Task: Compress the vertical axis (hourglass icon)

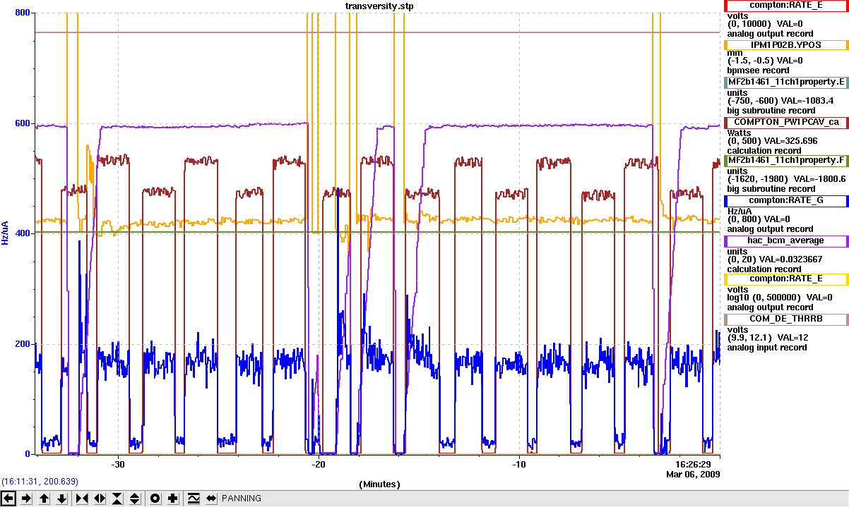Action: (117, 499)
